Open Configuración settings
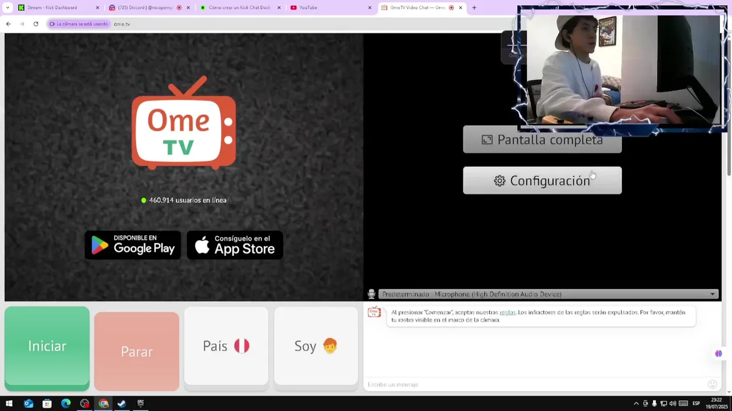Image resolution: width=732 pixels, height=411 pixels. [x=542, y=180]
